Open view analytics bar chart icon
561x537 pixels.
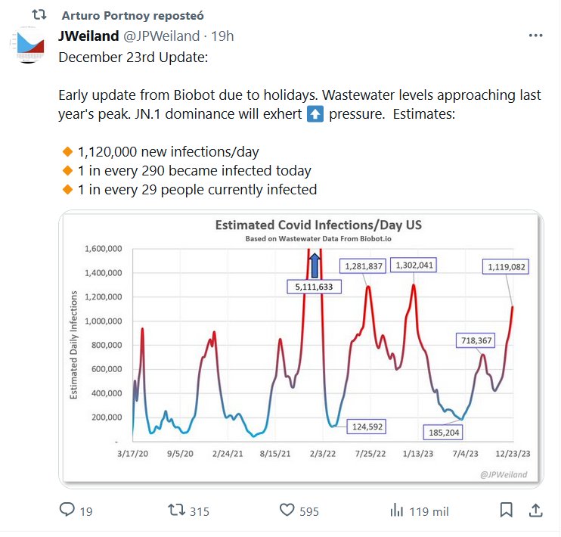(396, 511)
